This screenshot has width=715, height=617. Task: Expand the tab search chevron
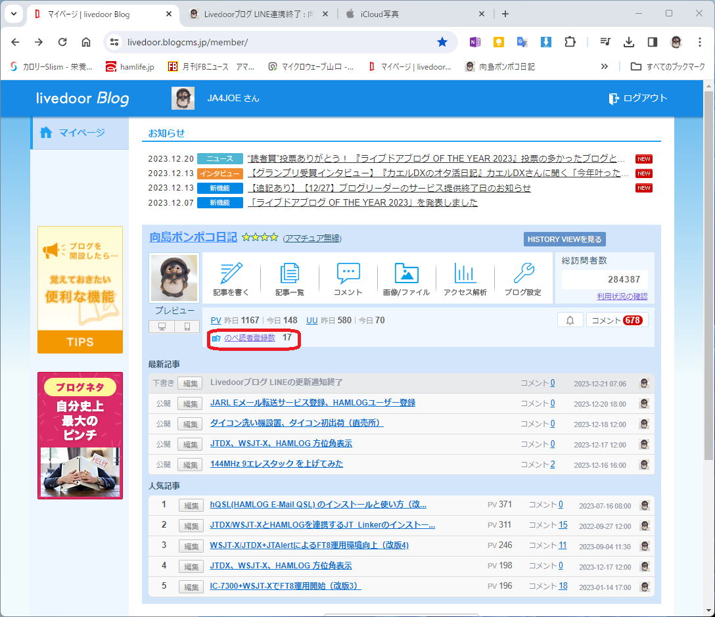(x=14, y=14)
